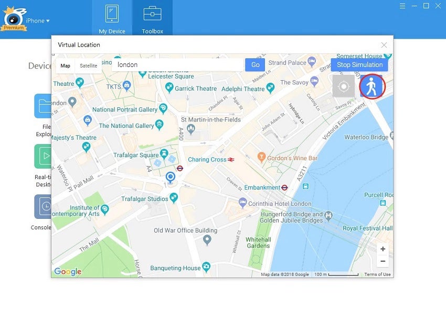Click the Console clock icon
The height and width of the screenshot is (310, 446).
click(x=44, y=206)
